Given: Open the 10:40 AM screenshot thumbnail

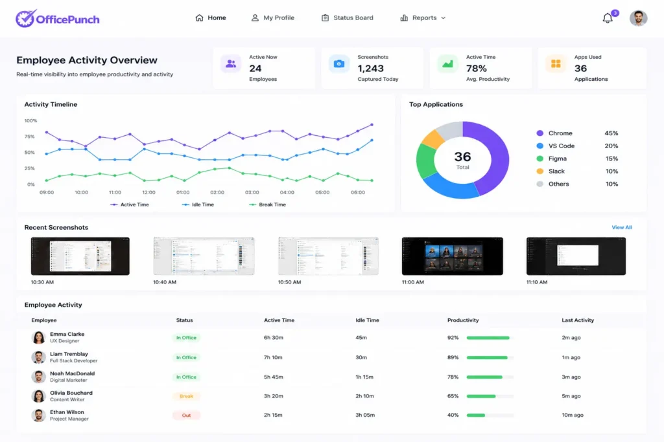Looking at the screenshot, I should click(x=204, y=256).
